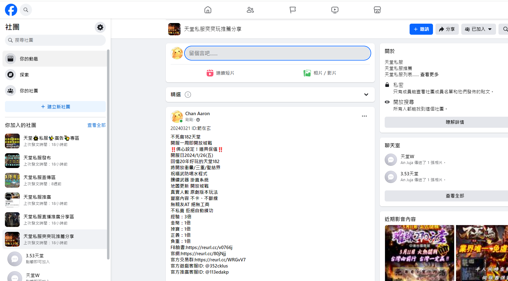This screenshot has height=281, width=508.
Task: Go to Home via house icon
Action: [x=208, y=10]
